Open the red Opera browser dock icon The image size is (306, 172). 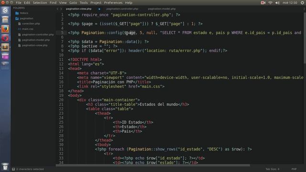pyautogui.click(x=5, y=38)
